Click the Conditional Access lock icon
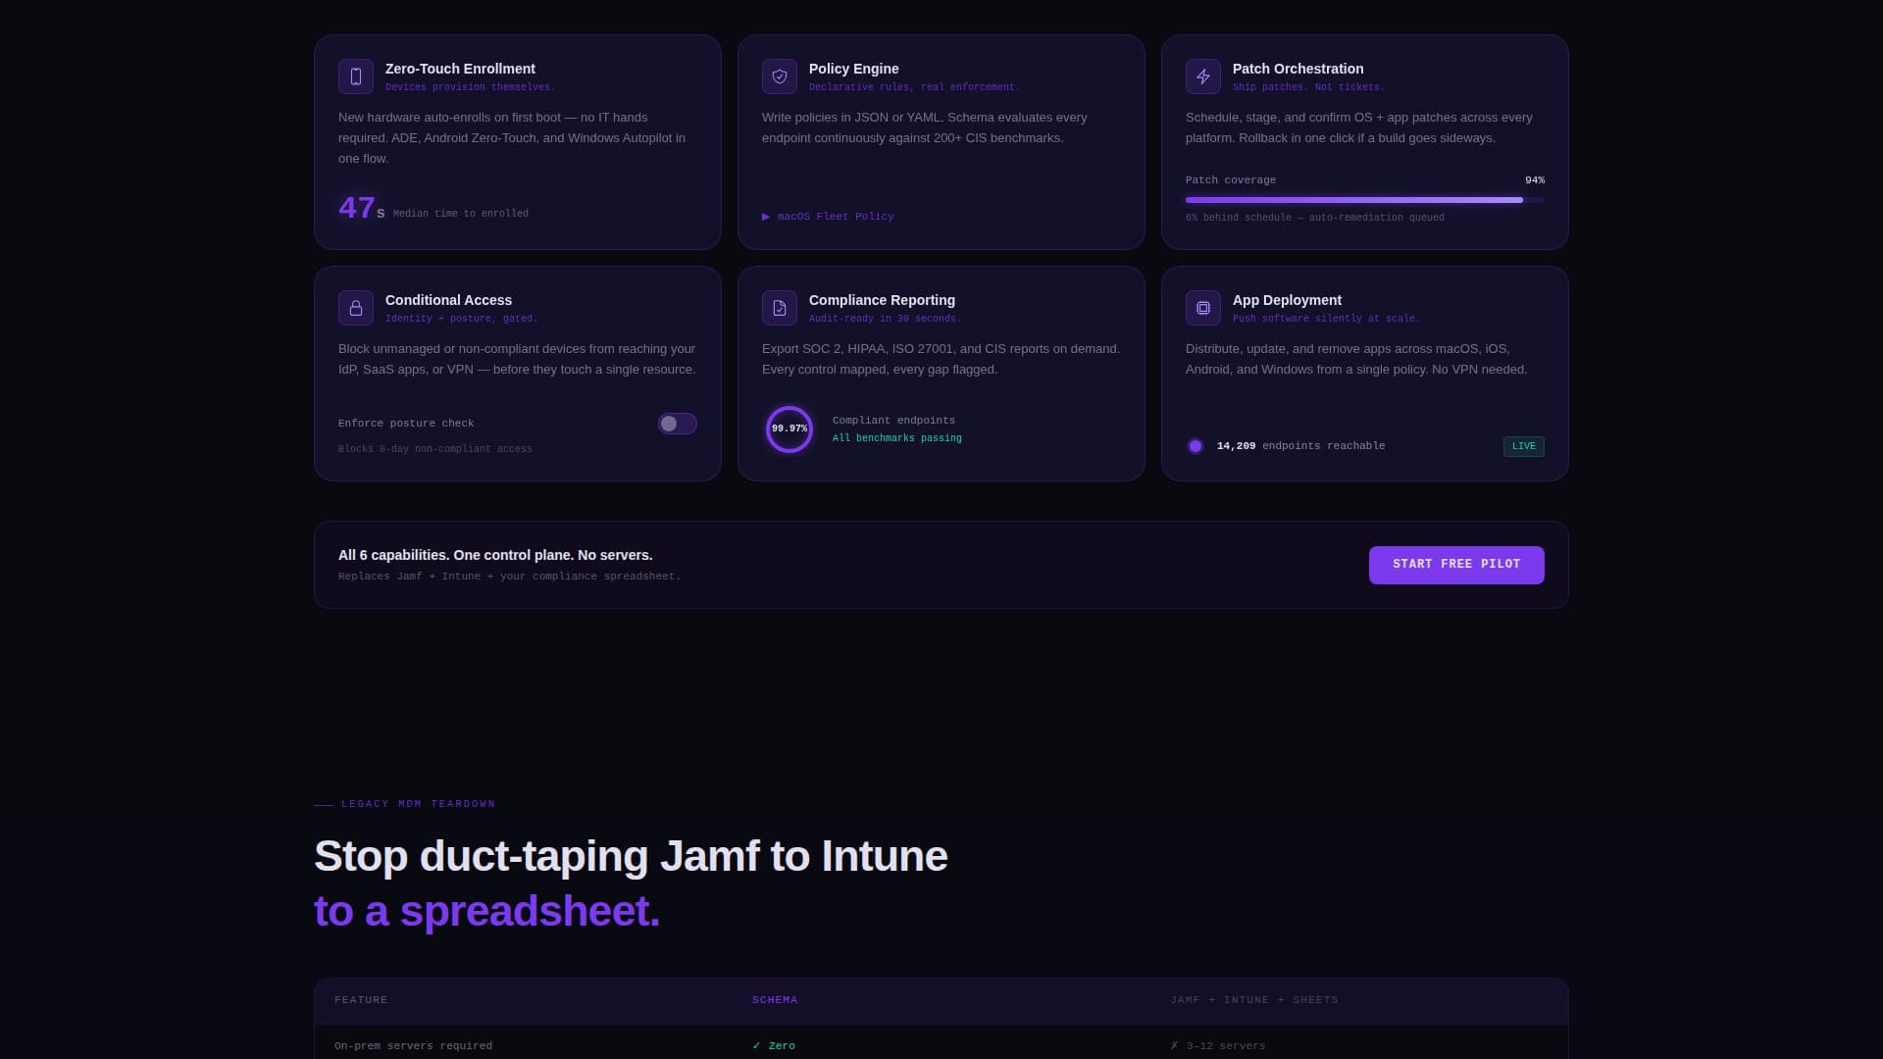Image resolution: width=1883 pixels, height=1059 pixels. coord(356,308)
